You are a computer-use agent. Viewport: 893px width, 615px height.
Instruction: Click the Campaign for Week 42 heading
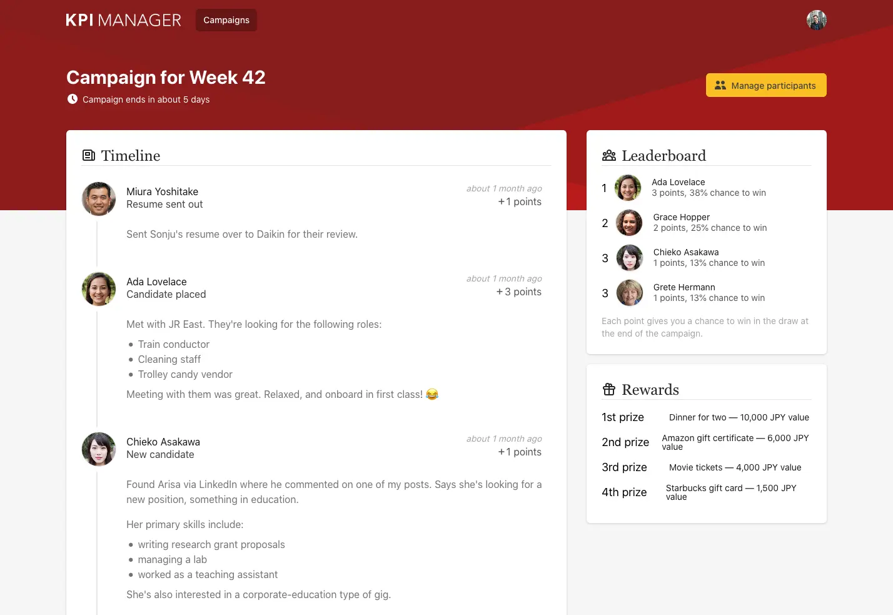click(166, 78)
